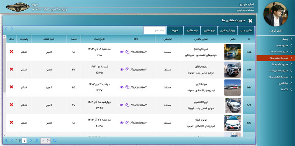
Task: Open دیکشنری in the sidebar
Action: coord(275,83)
